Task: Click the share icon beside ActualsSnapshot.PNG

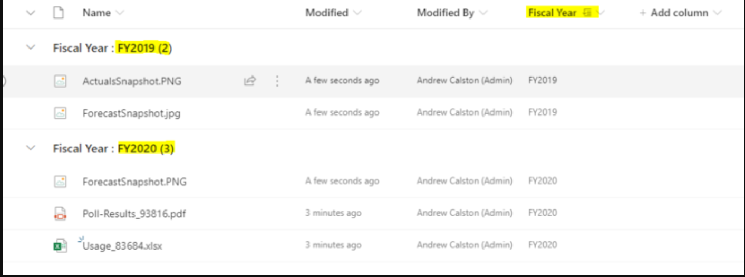Action: click(250, 81)
